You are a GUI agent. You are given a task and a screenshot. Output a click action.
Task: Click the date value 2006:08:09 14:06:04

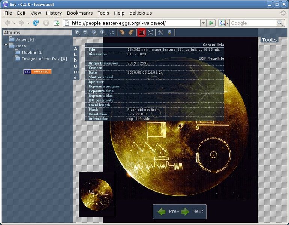point(145,72)
